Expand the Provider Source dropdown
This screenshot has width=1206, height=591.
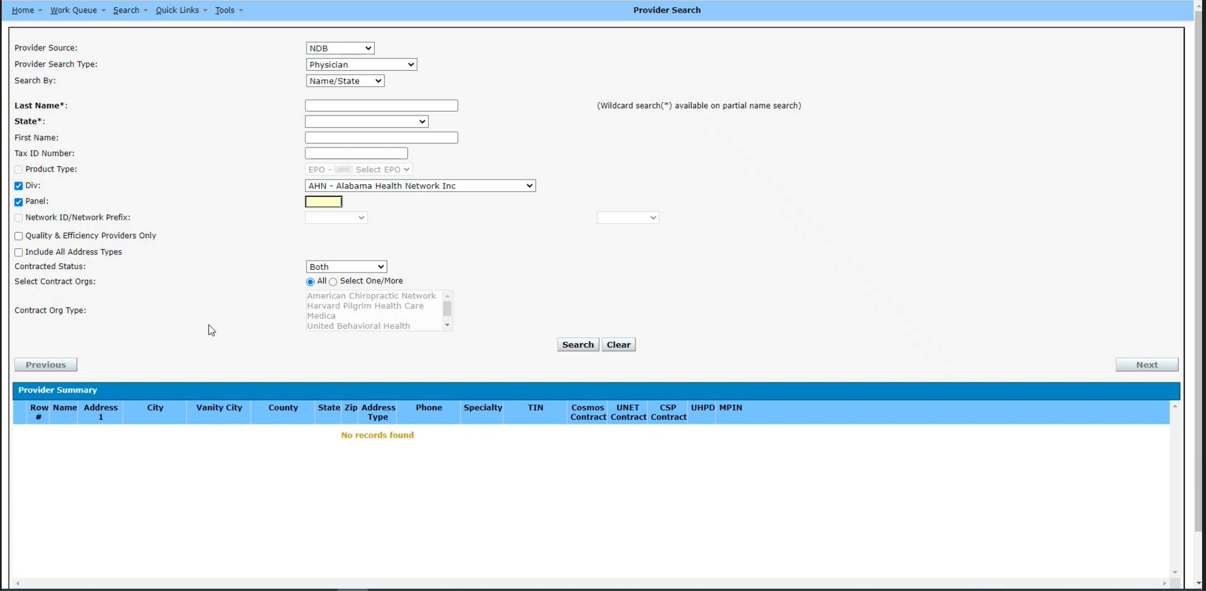coord(340,48)
